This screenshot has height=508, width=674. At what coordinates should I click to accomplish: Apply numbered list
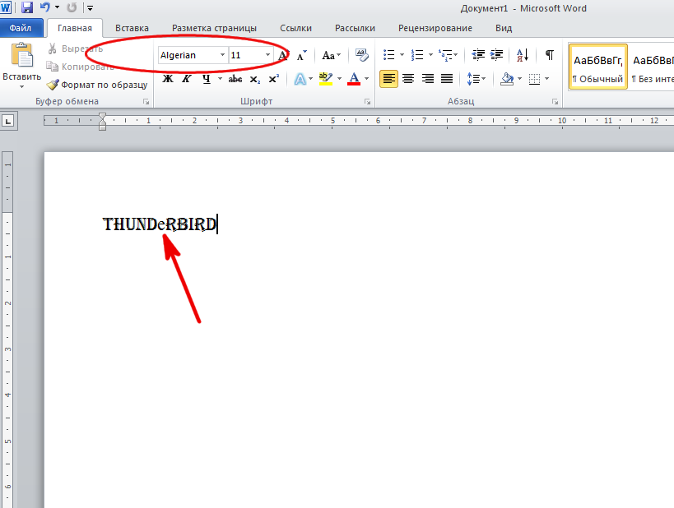click(417, 55)
